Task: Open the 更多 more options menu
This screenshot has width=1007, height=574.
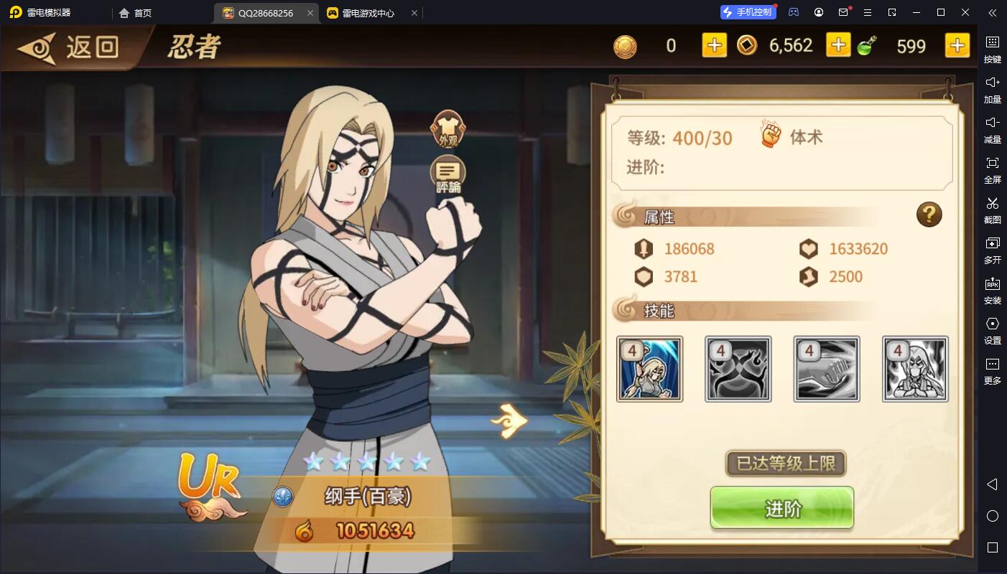Action: (x=992, y=370)
